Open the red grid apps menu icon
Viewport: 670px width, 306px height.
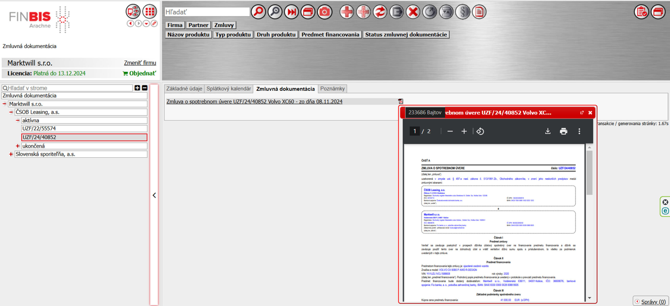click(x=150, y=11)
